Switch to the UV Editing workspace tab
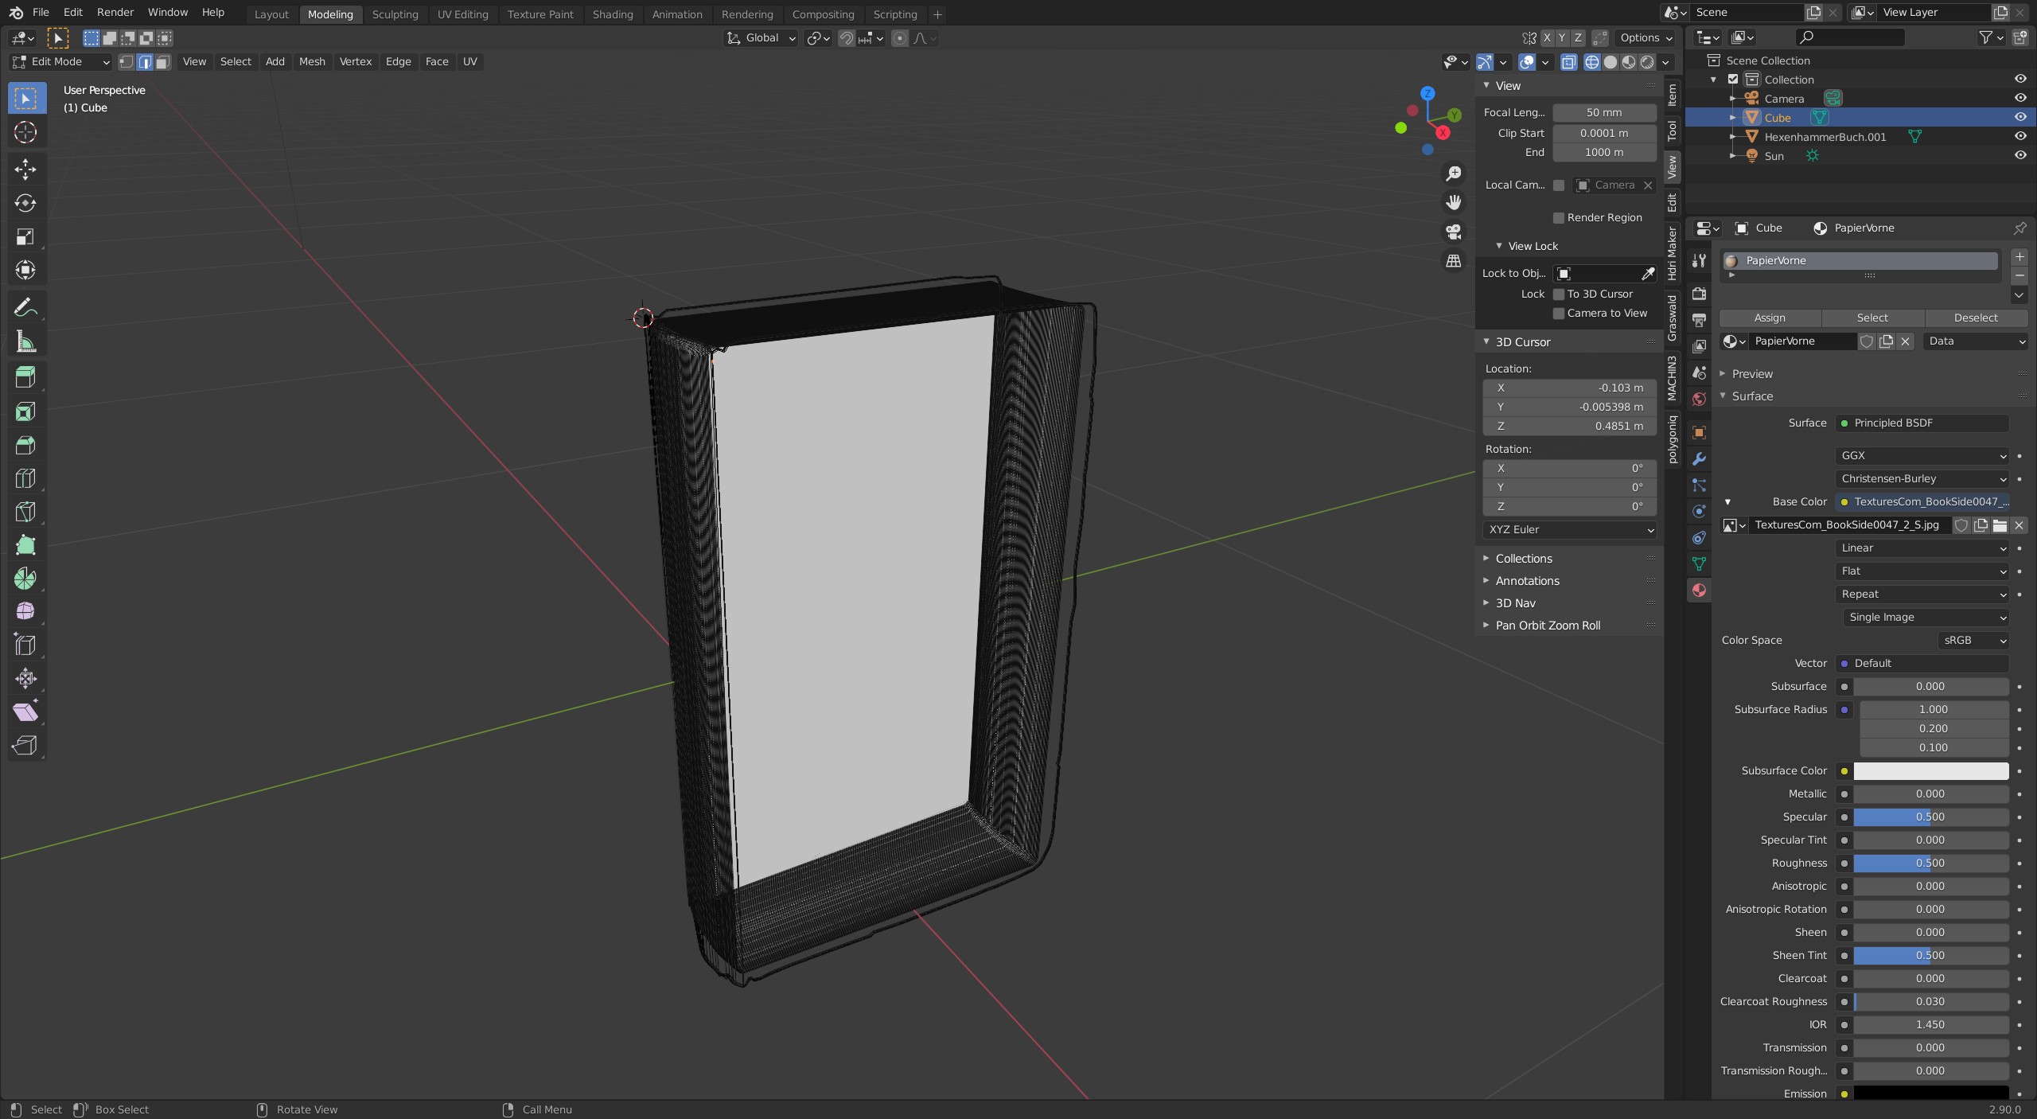 point(462,14)
